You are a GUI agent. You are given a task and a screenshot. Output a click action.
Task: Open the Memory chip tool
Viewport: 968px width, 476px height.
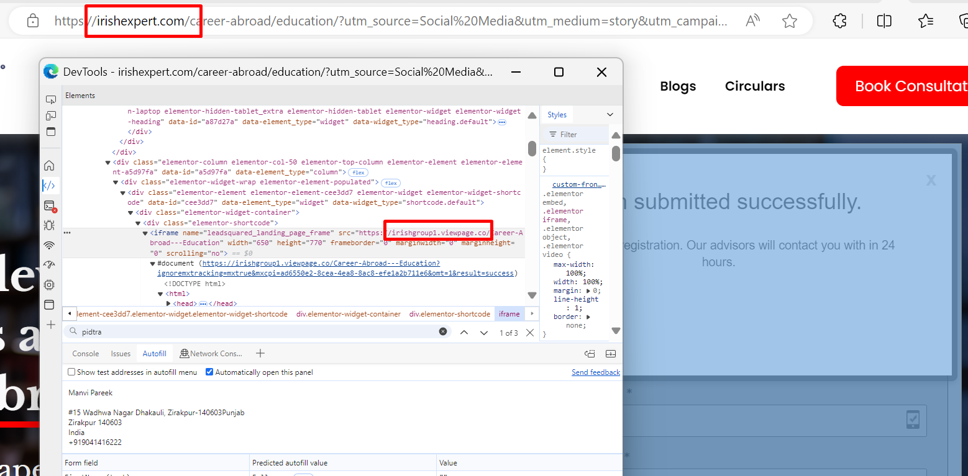[x=50, y=285]
